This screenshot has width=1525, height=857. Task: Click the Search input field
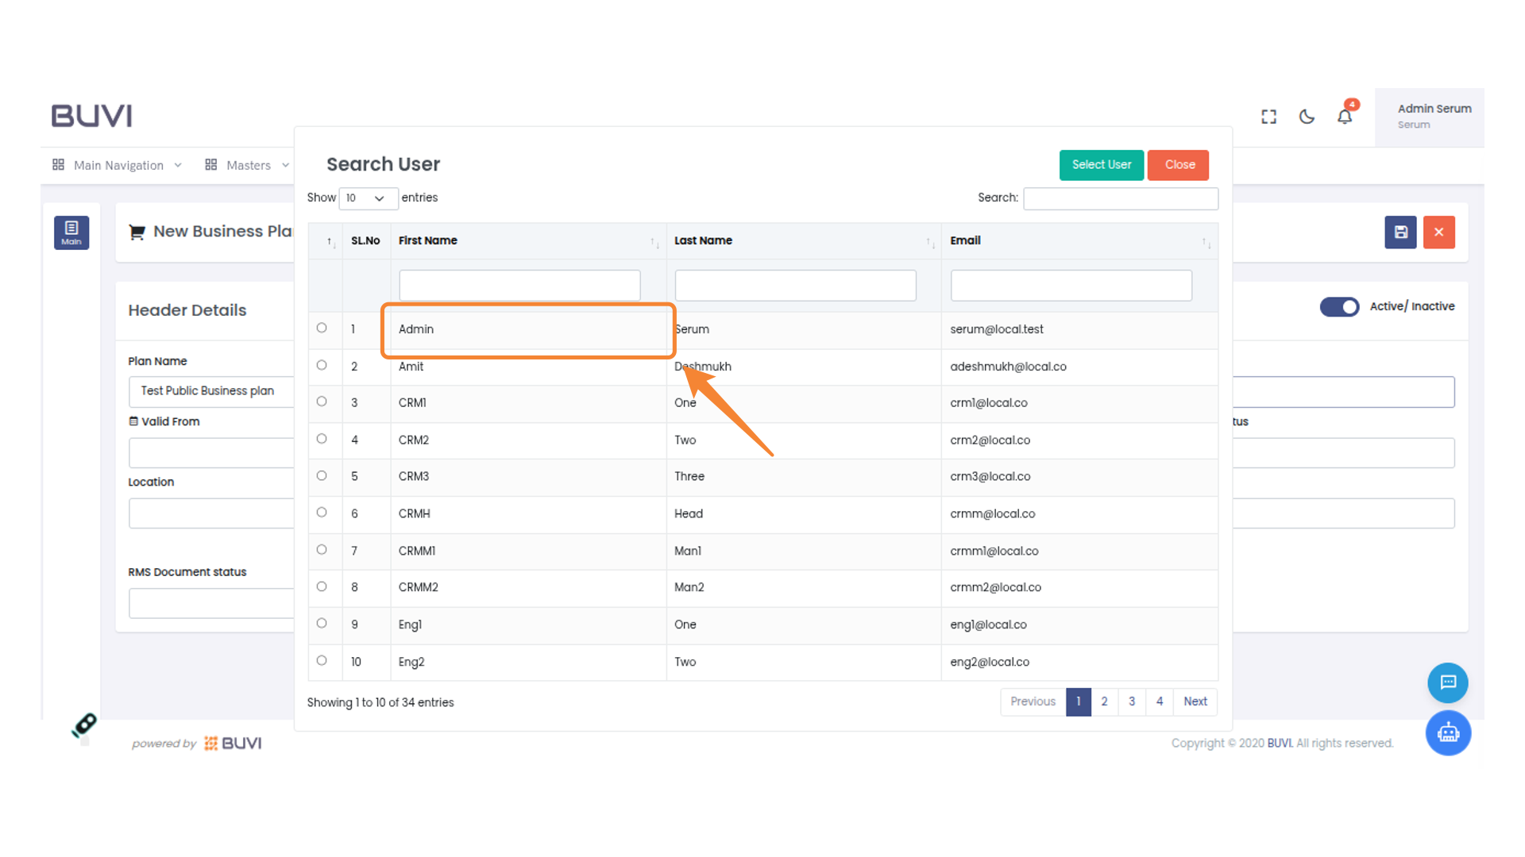click(1120, 198)
